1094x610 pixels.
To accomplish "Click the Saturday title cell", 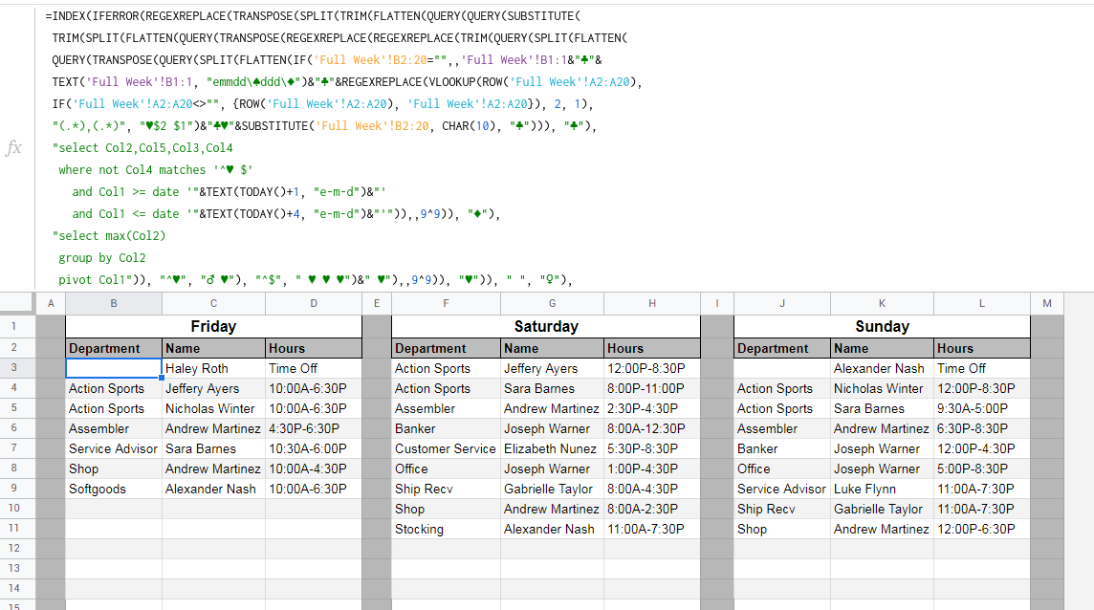I will 546,326.
